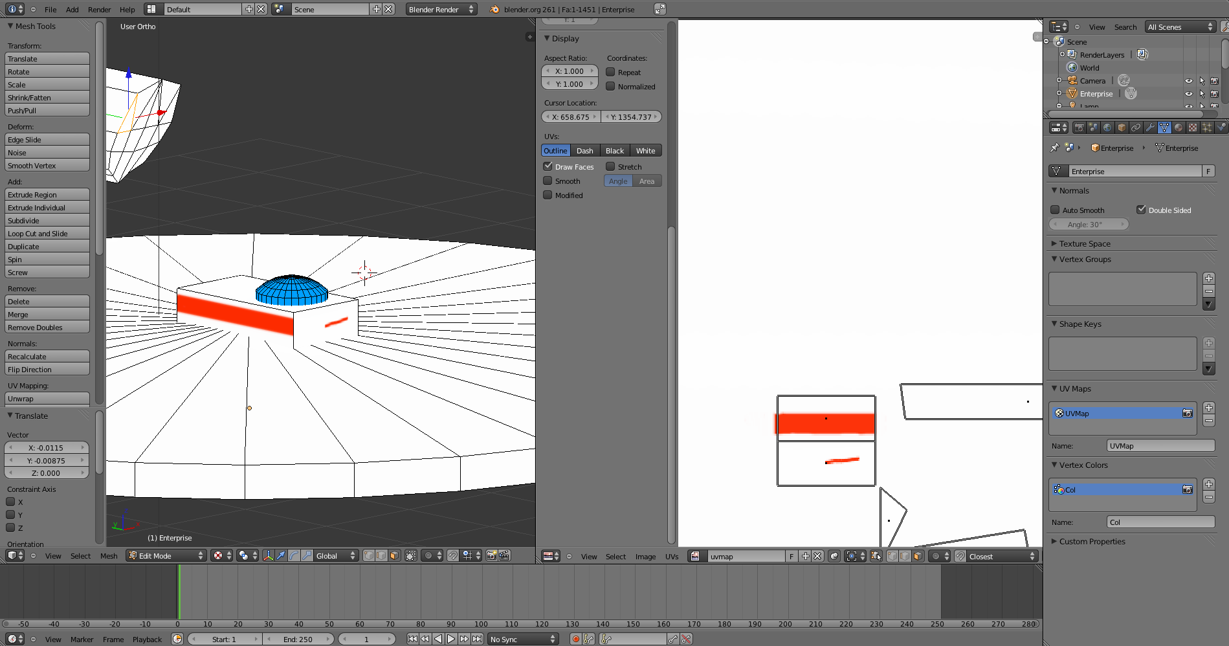
Task: Click add new image plus in UV editor header
Action: coord(805,556)
